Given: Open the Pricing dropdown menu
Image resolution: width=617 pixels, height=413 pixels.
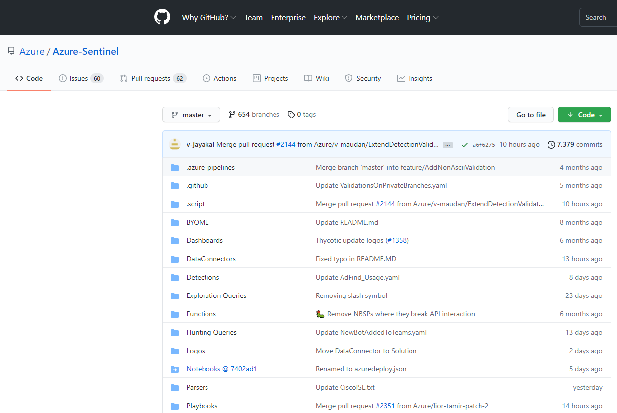Looking at the screenshot, I should point(423,17).
